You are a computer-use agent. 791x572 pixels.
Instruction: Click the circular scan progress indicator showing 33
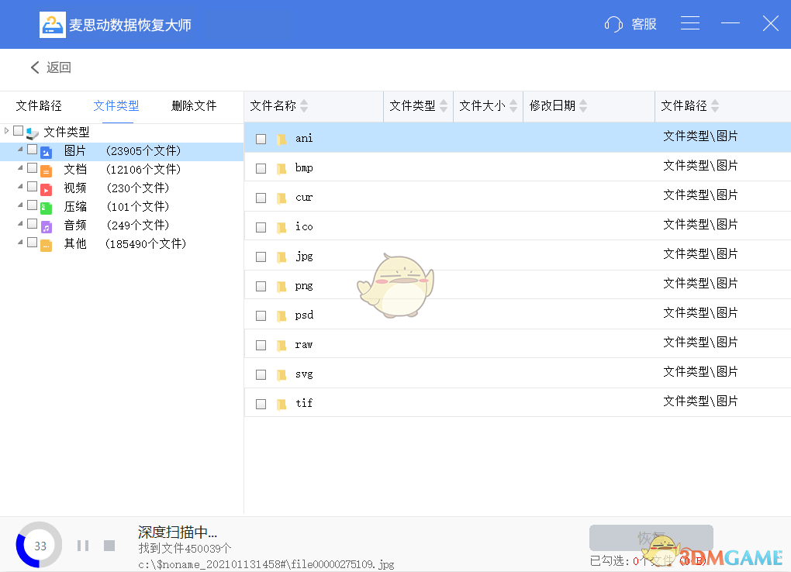39,545
